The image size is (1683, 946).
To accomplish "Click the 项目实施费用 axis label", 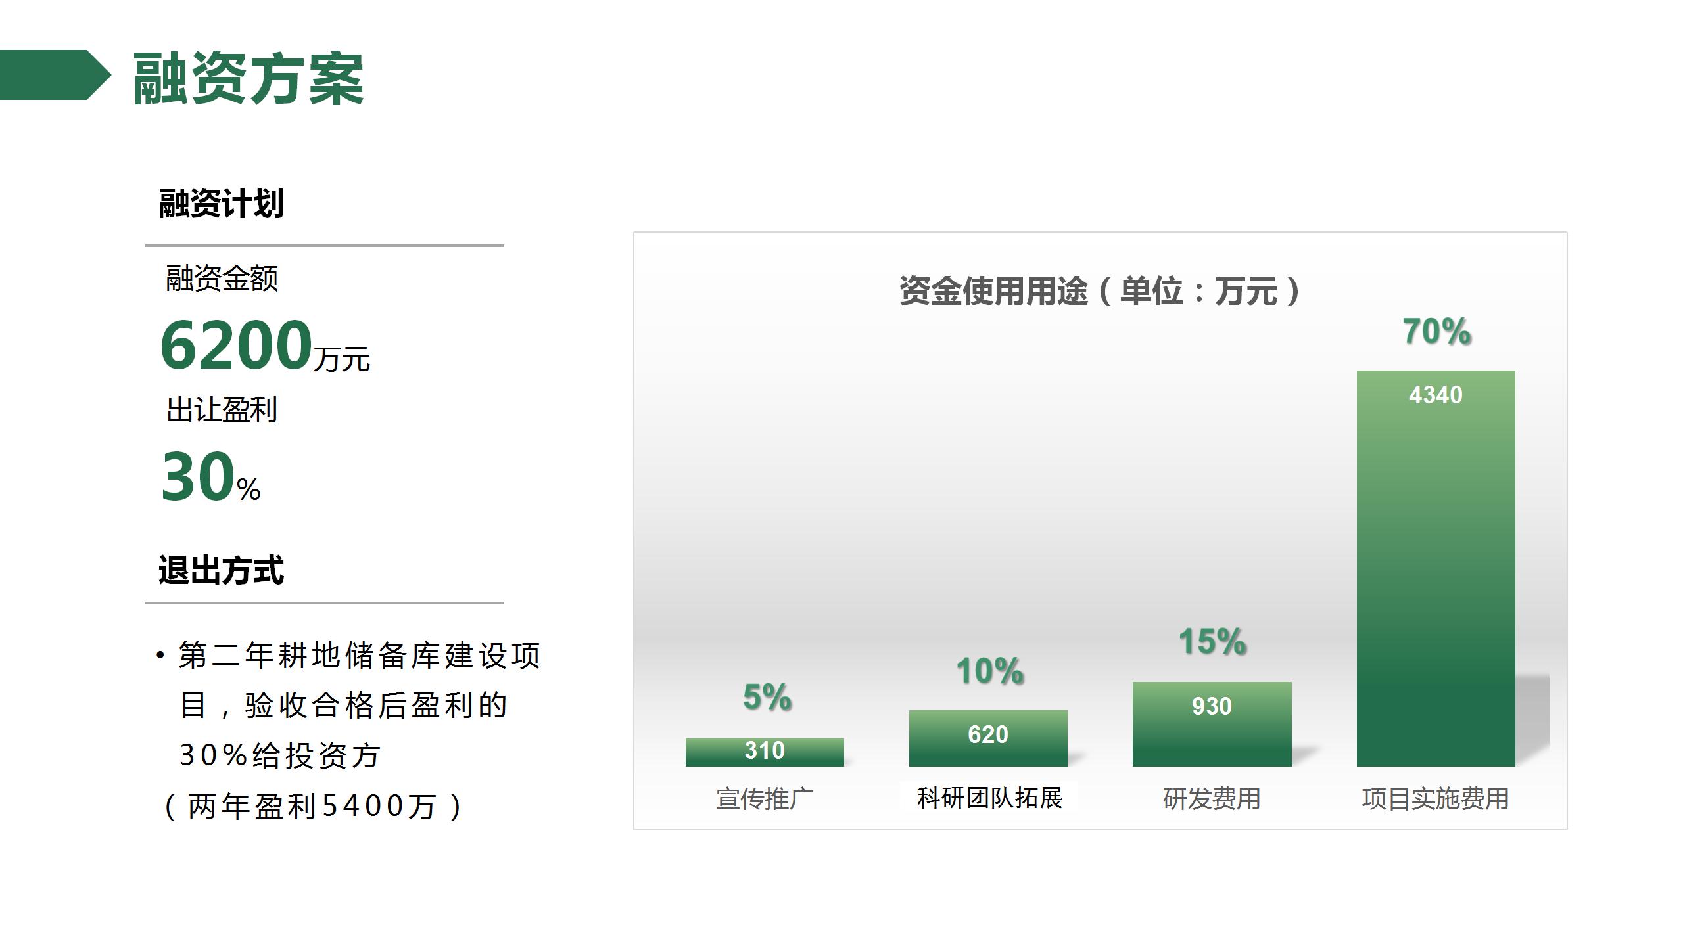I will (x=1436, y=799).
